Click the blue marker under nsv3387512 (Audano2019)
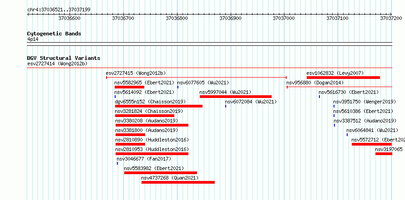This screenshot has width=405, height=200. [x=334, y=125]
